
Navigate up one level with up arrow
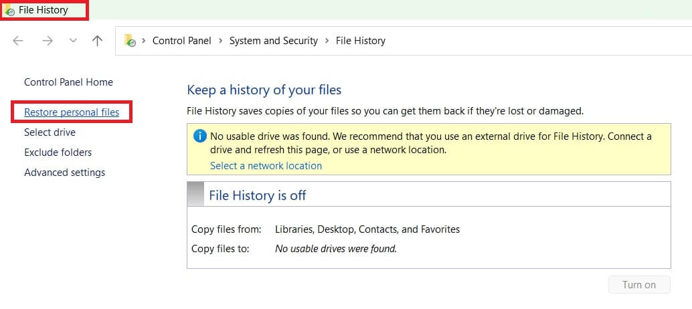[97, 41]
